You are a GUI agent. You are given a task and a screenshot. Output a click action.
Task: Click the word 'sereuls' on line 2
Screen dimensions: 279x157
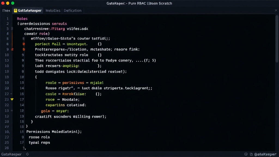coord(59,24)
